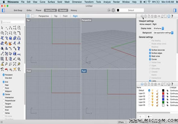Open the Background application settings dropdown

click(x=163, y=33)
